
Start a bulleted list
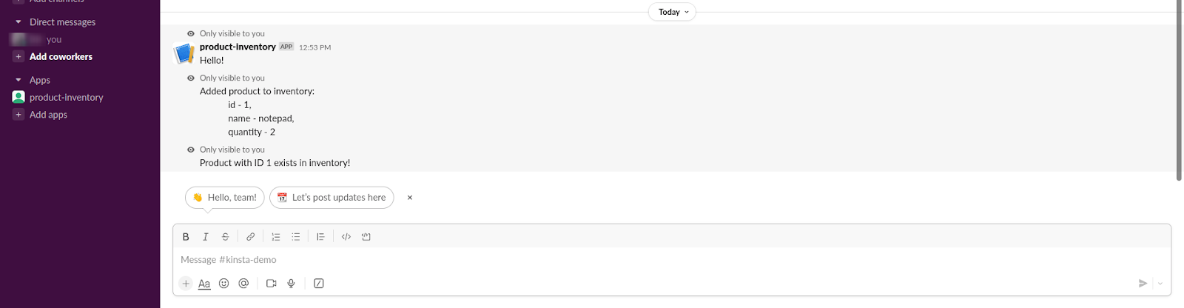(x=296, y=237)
